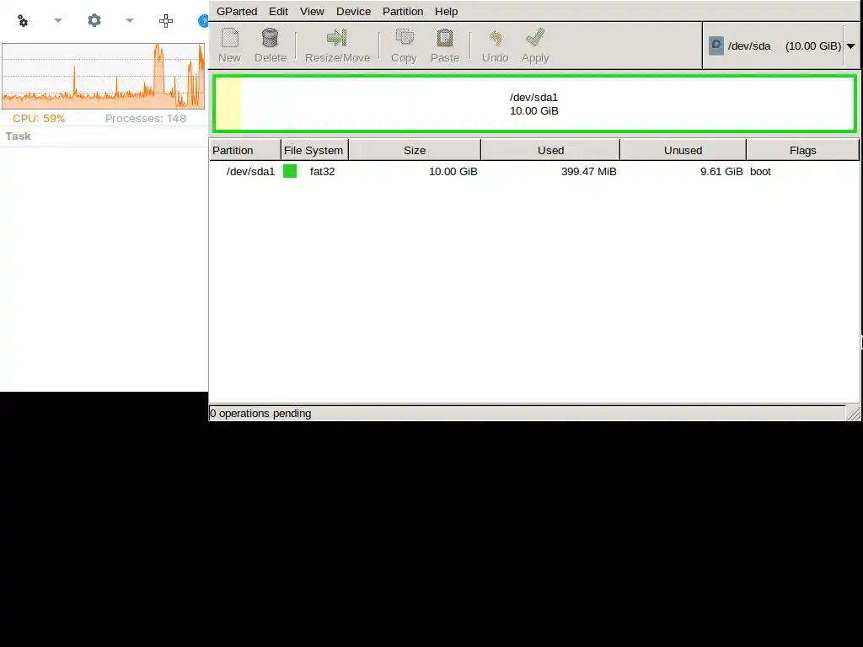Screen dimensions: 863x647
Task: Click the resize grip in window corner
Action: click(853, 413)
